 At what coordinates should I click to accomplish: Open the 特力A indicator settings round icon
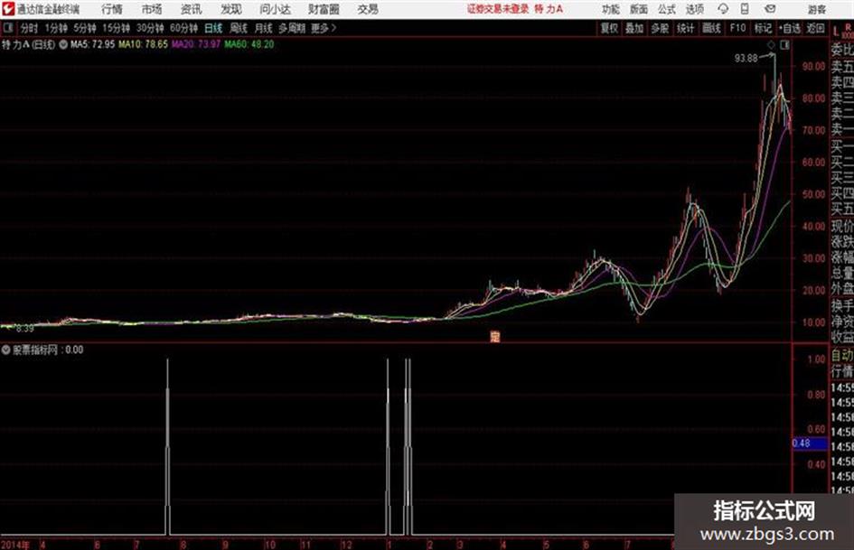[x=63, y=44]
